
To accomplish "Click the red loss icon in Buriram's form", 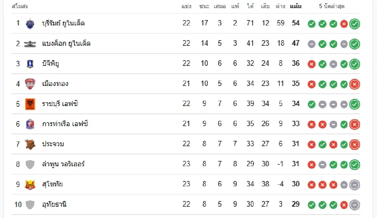I will pos(344,24).
